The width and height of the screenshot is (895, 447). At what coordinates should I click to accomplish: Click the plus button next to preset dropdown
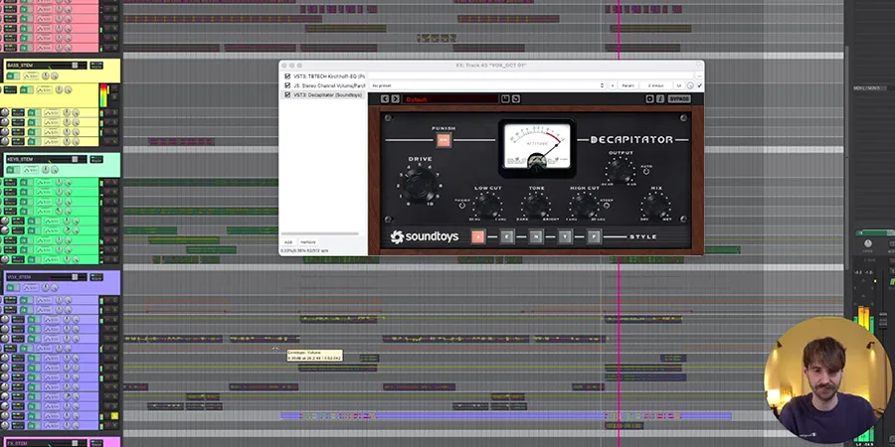[x=613, y=85]
